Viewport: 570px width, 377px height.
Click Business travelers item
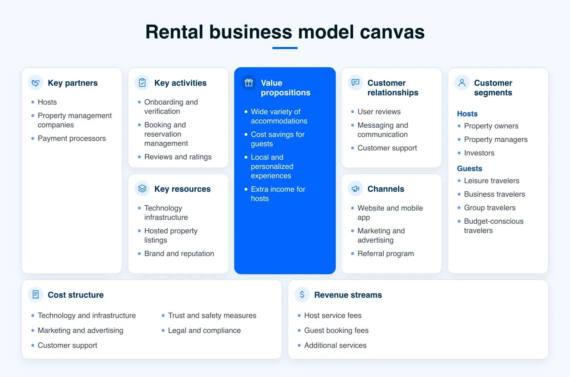tap(494, 194)
